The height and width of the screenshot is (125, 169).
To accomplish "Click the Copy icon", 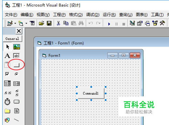I will 66,23.
